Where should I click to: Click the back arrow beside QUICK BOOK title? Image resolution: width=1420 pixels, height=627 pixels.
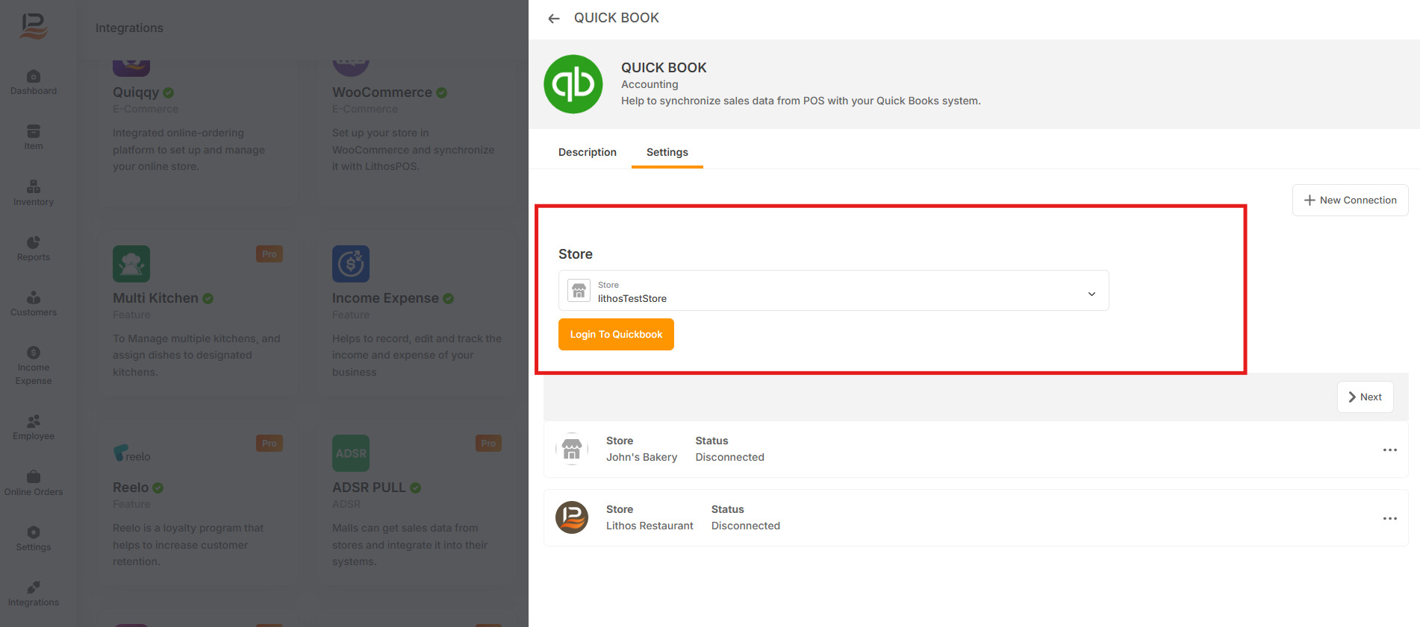pos(553,19)
